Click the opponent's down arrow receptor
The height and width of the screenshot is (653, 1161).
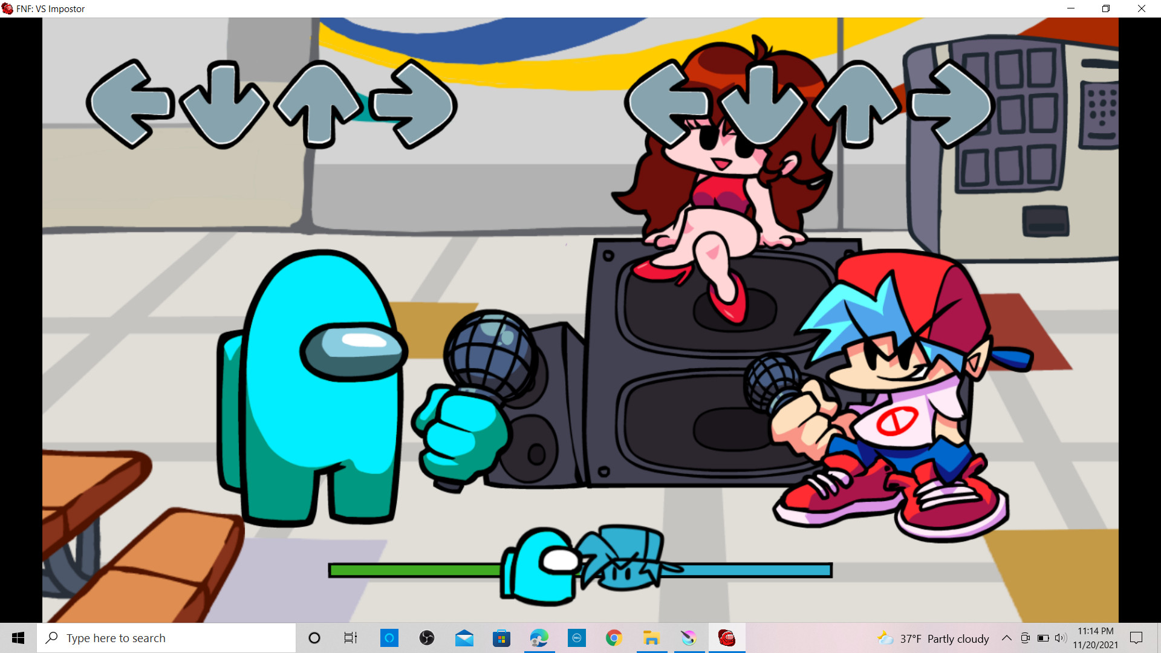click(224, 104)
